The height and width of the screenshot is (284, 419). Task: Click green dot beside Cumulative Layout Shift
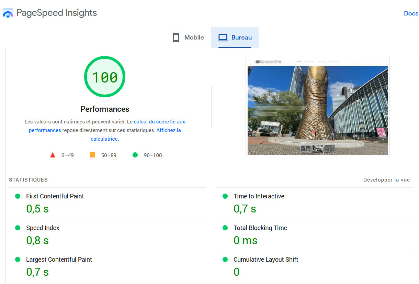click(x=225, y=259)
